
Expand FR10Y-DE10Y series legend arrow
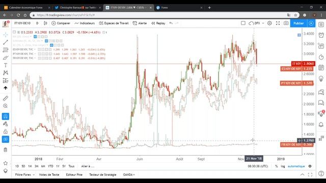(x=35, y=58)
